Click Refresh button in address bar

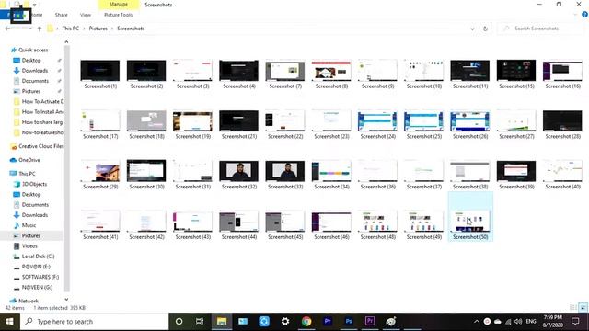485,29
